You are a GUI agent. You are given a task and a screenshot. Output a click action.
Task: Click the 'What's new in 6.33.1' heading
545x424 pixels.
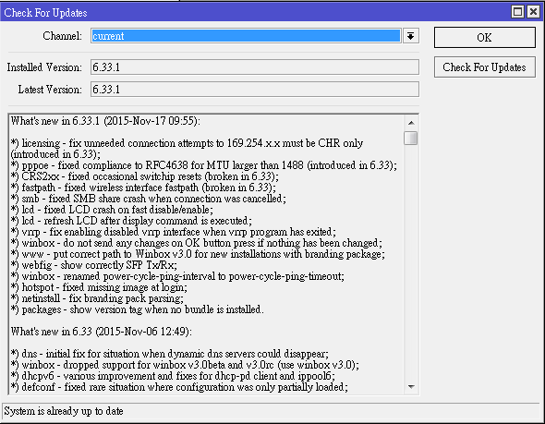[x=105, y=121]
